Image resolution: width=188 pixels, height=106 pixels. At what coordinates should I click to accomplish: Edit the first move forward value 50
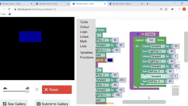176,46
